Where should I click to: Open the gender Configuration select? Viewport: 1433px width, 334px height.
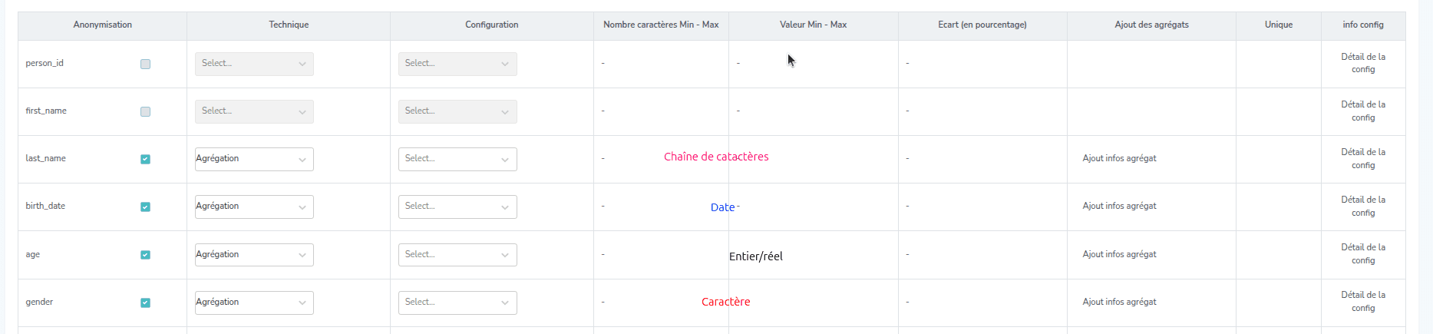click(x=457, y=303)
